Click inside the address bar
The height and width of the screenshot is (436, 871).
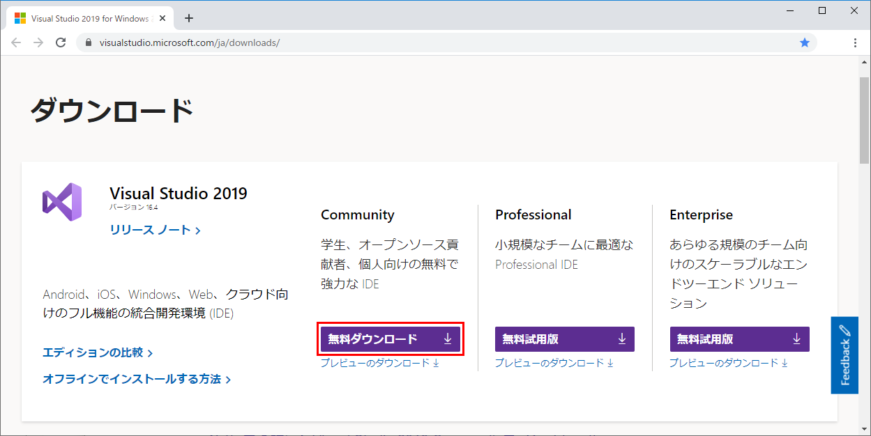[279, 42]
